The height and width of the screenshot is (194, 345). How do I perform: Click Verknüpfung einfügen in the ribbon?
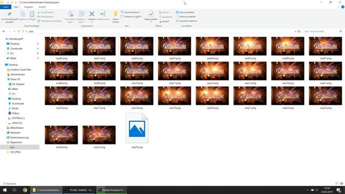coord(50,21)
